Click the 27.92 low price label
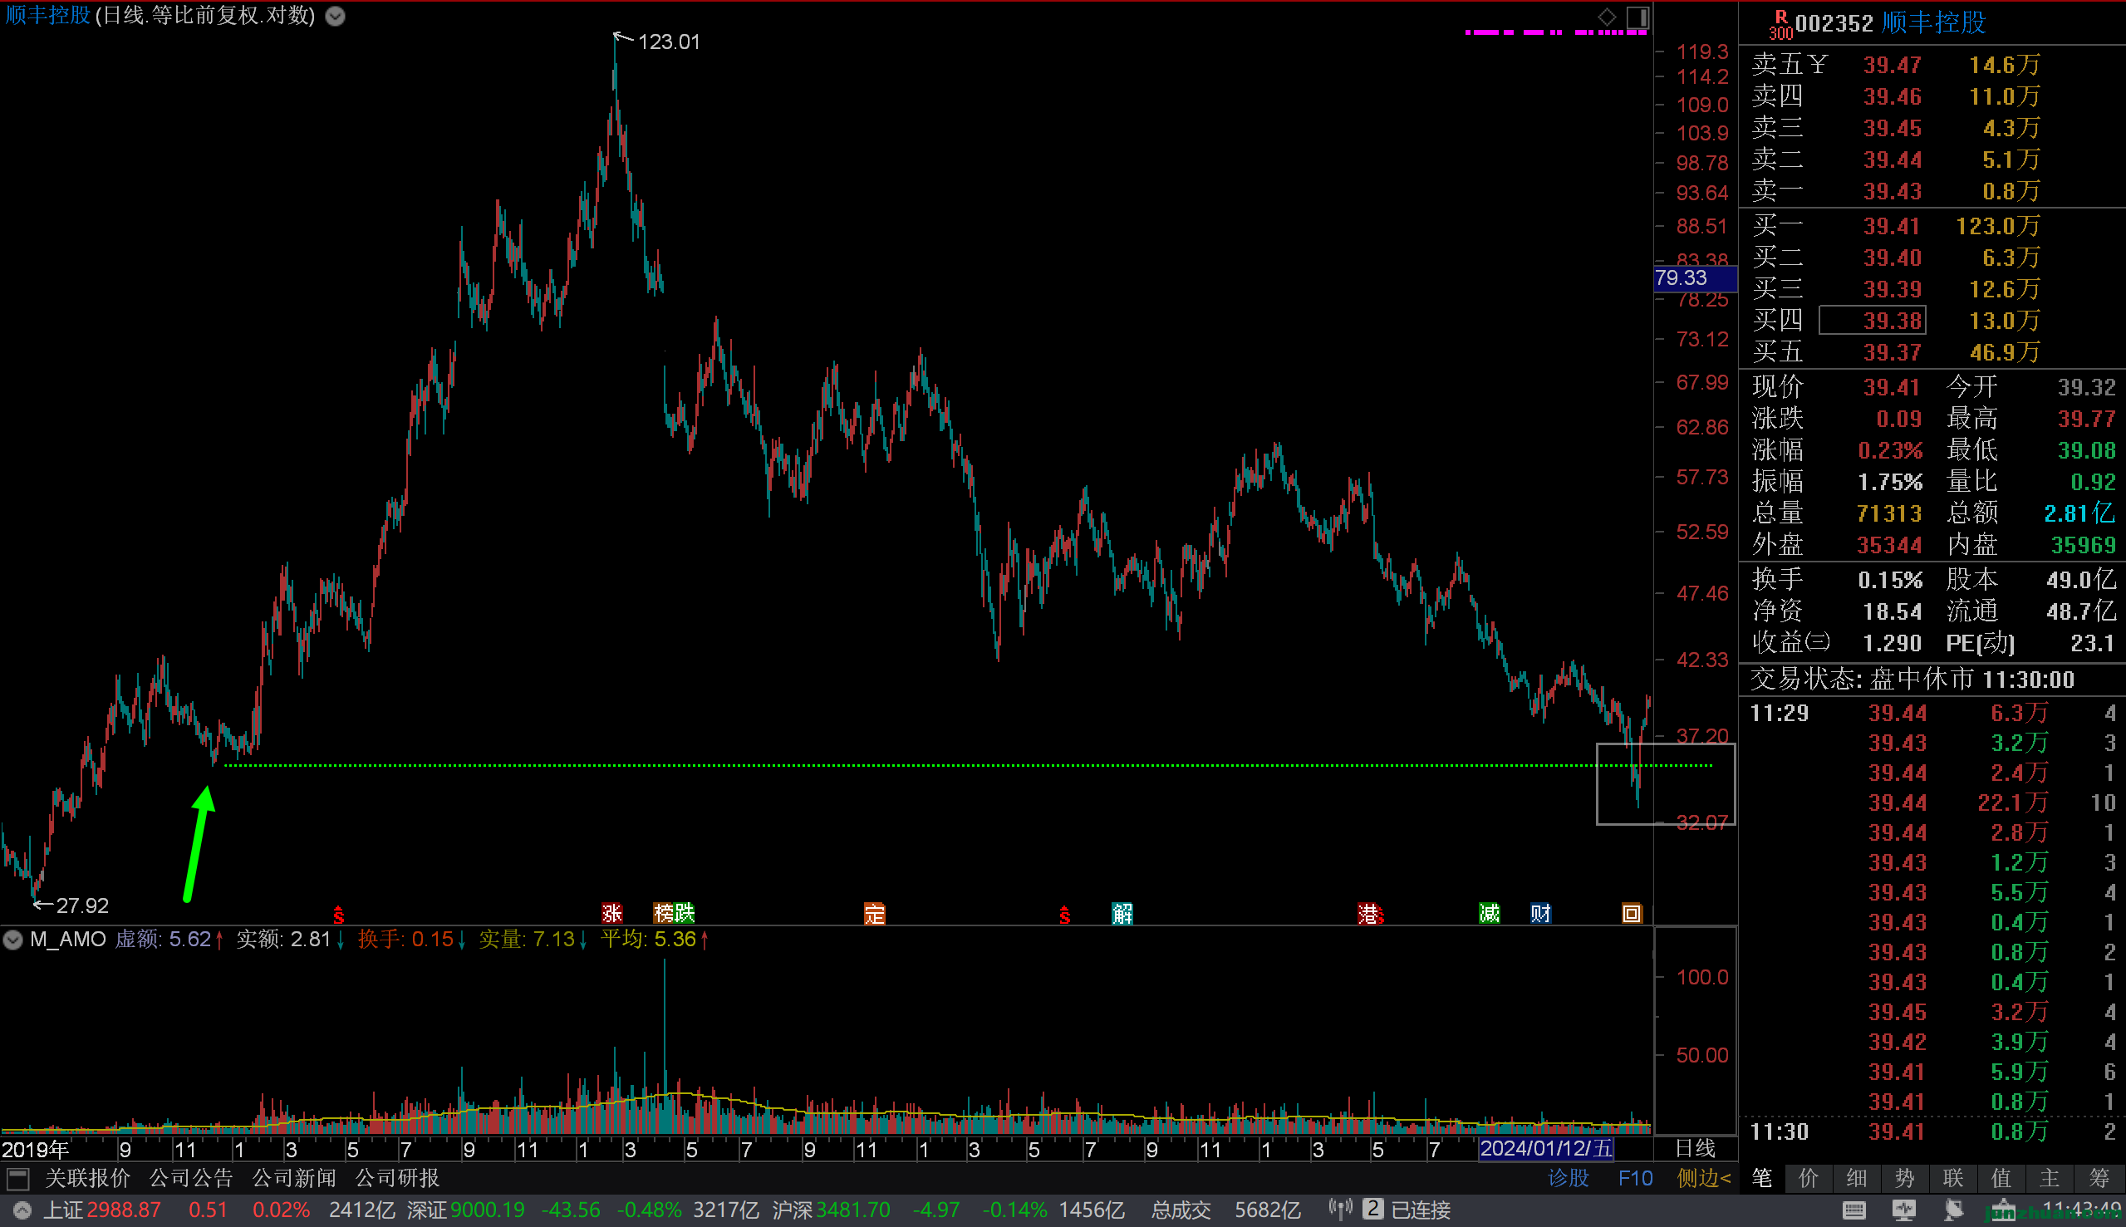Image resolution: width=2126 pixels, height=1227 pixels. (x=81, y=905)
